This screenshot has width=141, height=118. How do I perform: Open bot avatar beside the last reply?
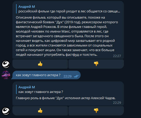click(x=6, y=111)
